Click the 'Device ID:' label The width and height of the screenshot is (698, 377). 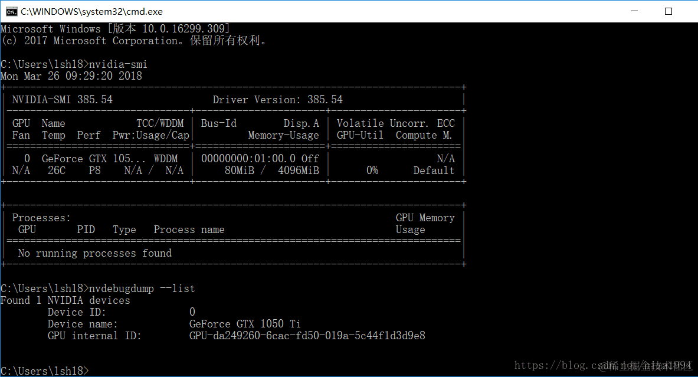pos(77,313)
